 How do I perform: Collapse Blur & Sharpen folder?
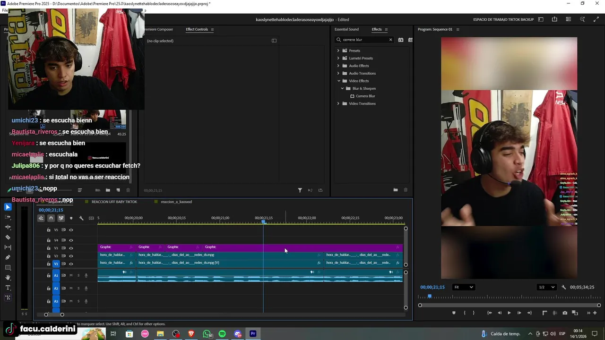coord(342,88)
